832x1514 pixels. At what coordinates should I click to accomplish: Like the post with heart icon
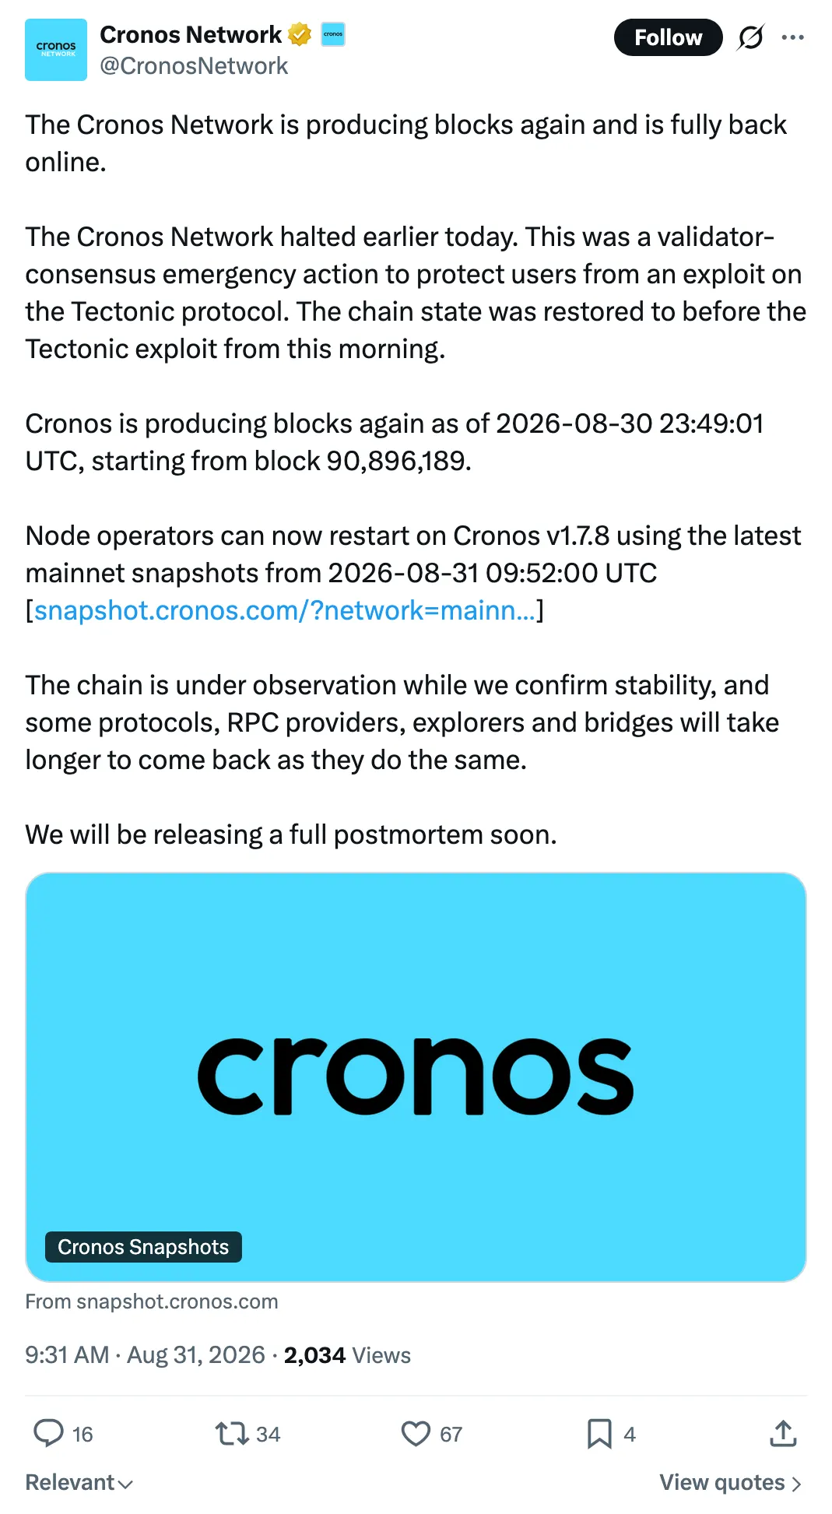[416, 1433]
